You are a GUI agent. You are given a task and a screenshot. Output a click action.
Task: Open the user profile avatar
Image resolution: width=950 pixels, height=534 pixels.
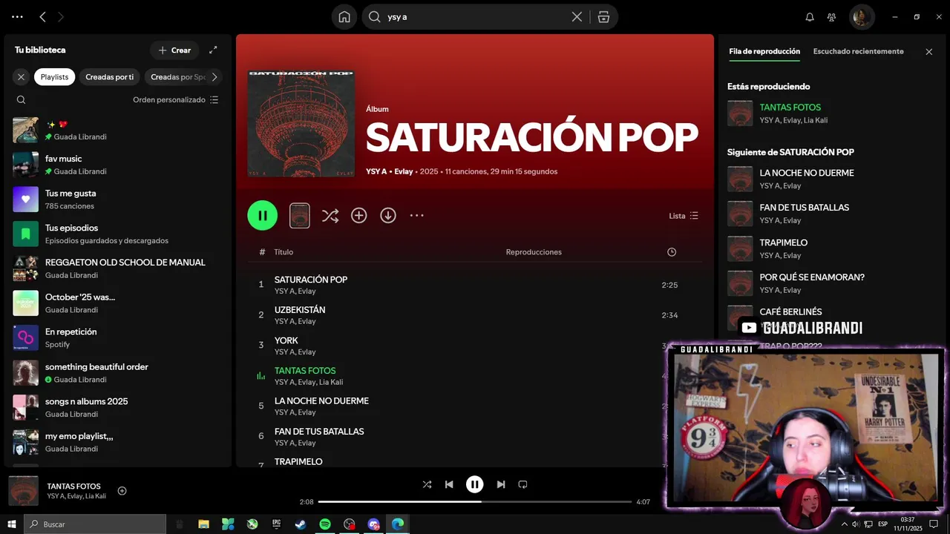[x=862, y=17]
